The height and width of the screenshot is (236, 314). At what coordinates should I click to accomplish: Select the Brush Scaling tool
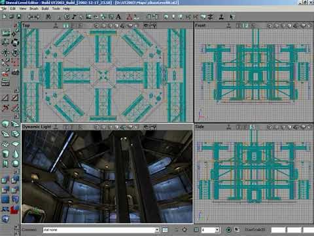click(6, 42)
